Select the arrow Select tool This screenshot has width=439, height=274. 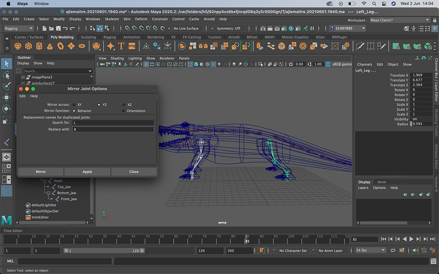6,64
